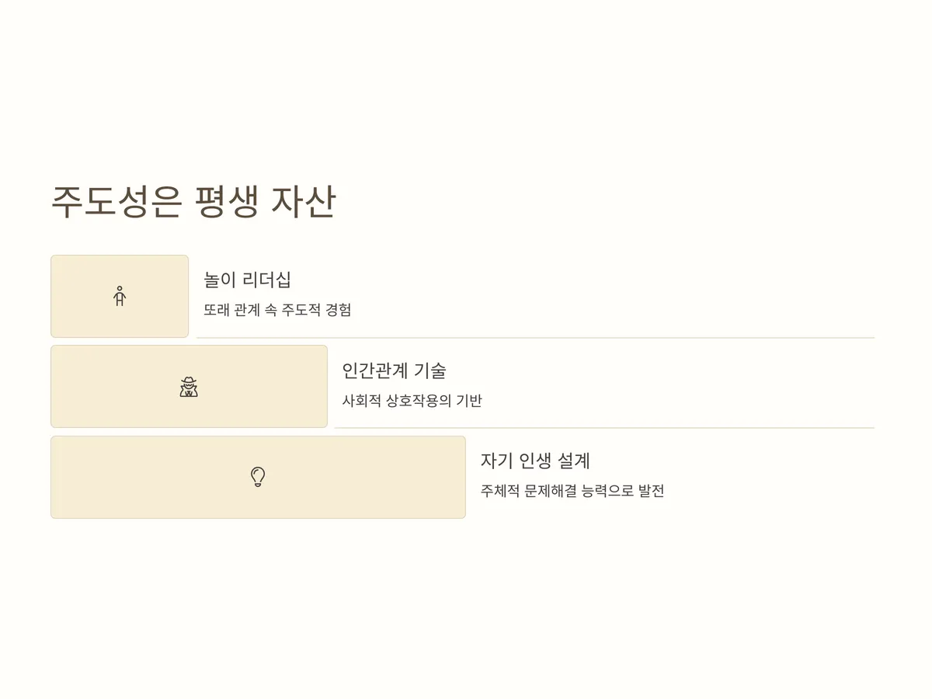This screenshot has height=699, width=932.
Task: Select the narrow beige box beside 놀이 리더십
Action: (120, 296)
